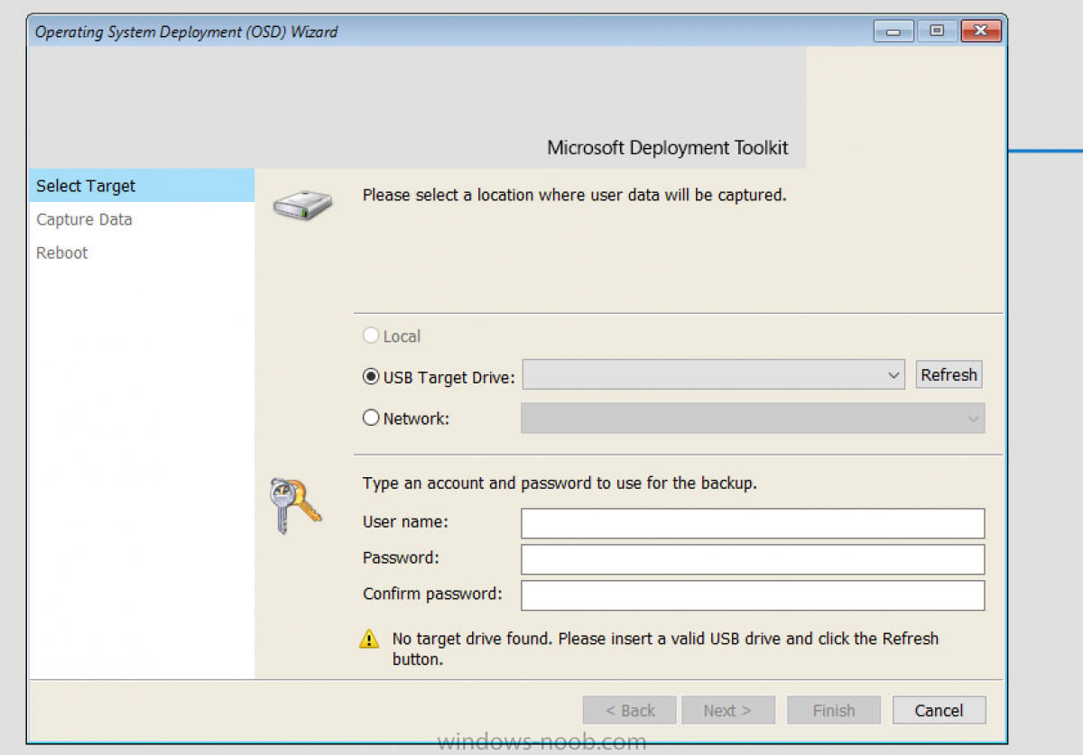Click the Next > button
The height and width of the screenshot is (755, 1083).
click(x=727, y=711)
